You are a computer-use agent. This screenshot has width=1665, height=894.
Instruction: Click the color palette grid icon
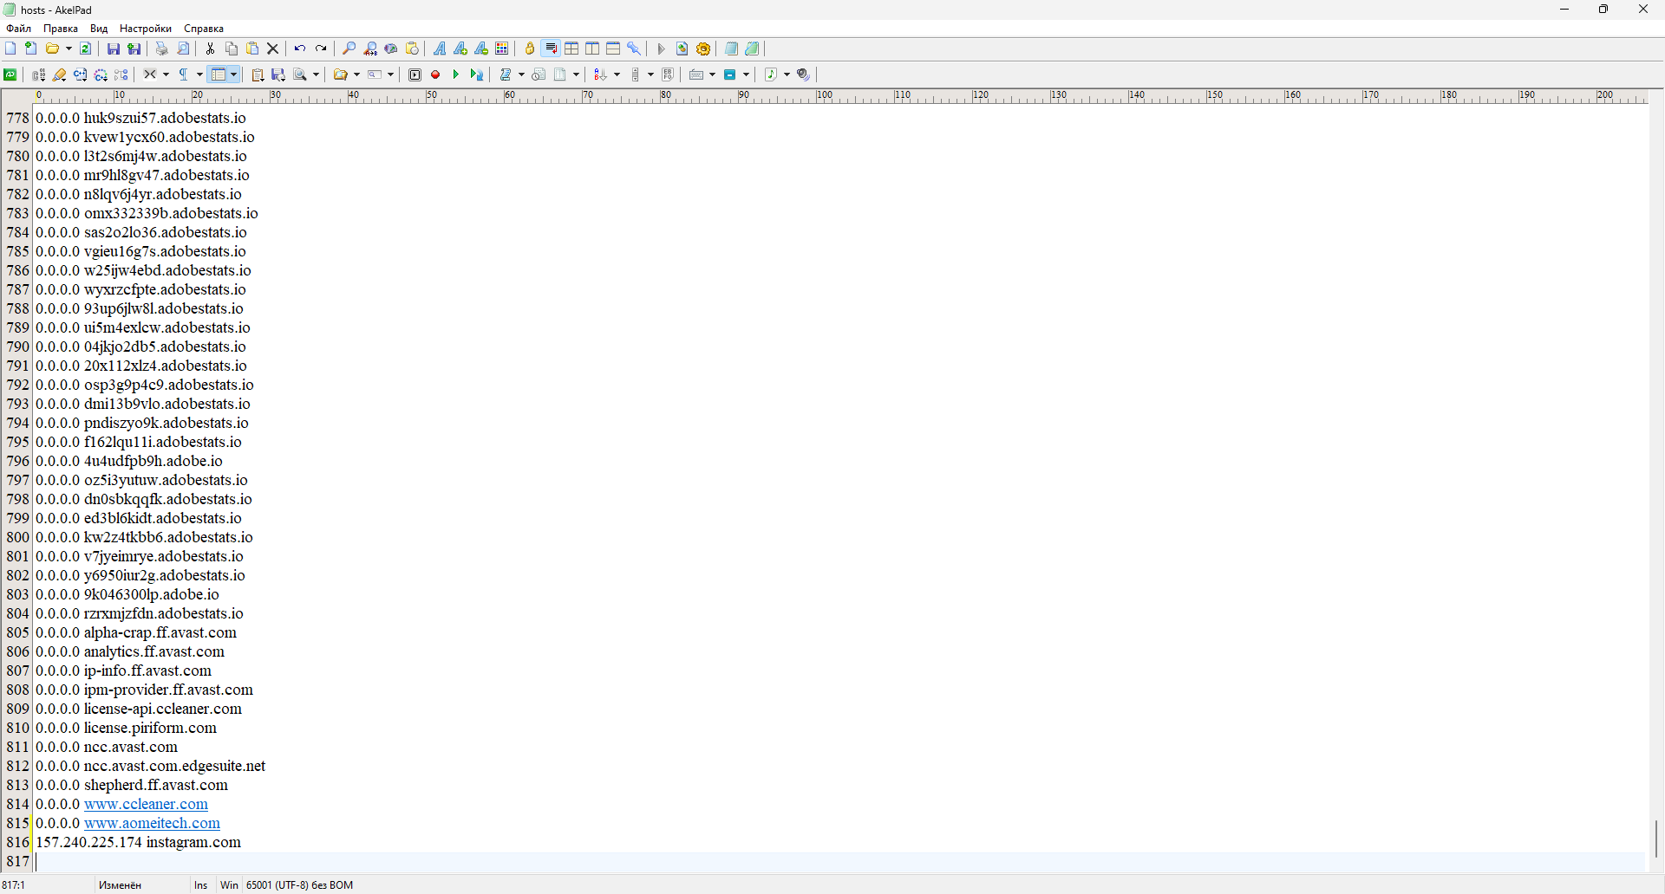coord(502,49)
